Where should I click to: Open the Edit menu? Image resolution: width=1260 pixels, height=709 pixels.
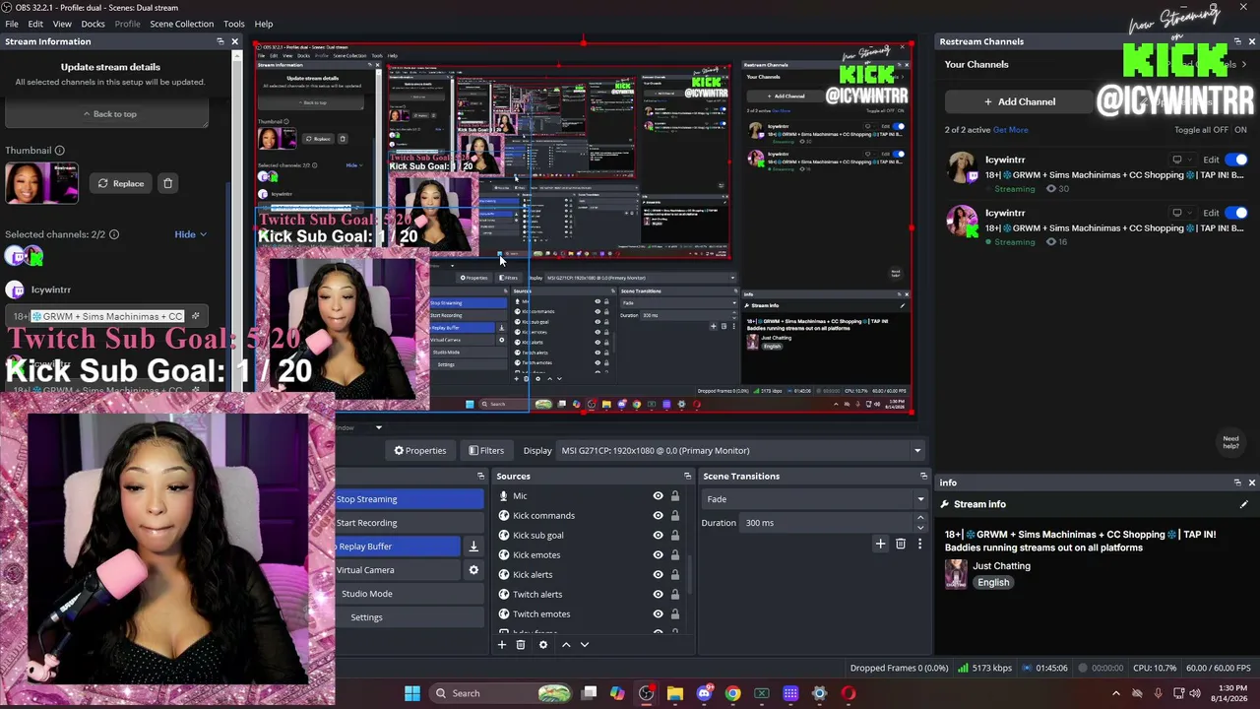tap(35, 24)
